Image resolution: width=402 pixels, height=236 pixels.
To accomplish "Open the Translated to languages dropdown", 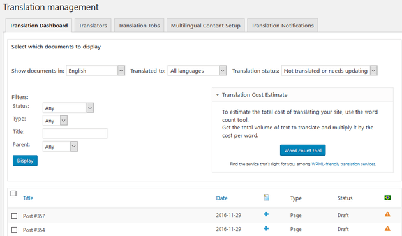I will 197,70.
